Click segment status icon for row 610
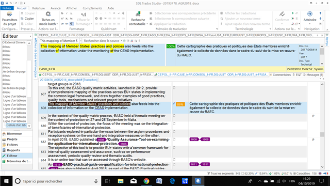Viewport: 330px width, 186px height. (174, 123)
